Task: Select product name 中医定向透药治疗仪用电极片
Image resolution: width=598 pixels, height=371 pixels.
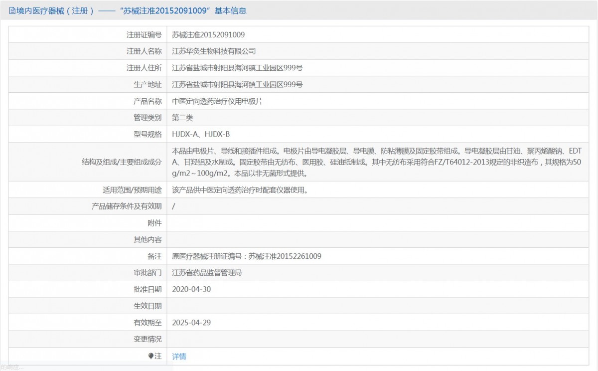Action: [x=217, y=101]
